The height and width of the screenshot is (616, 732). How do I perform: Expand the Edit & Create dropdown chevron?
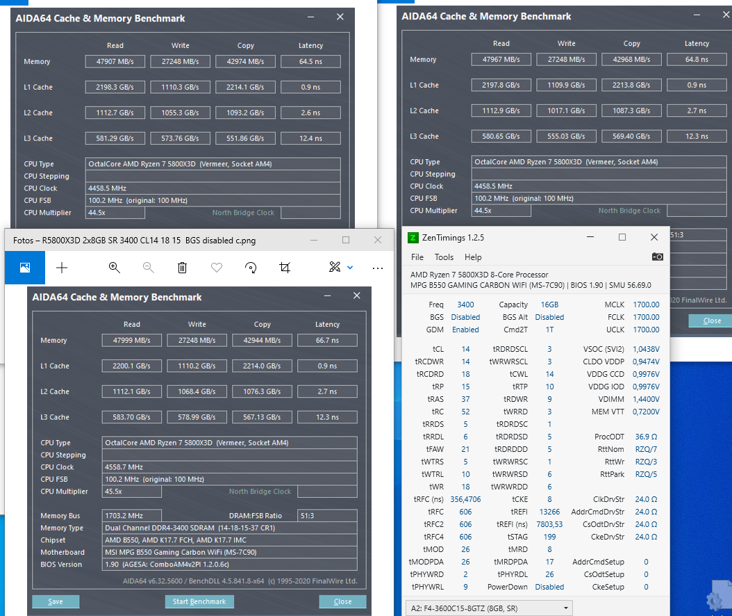pos(349,268)
